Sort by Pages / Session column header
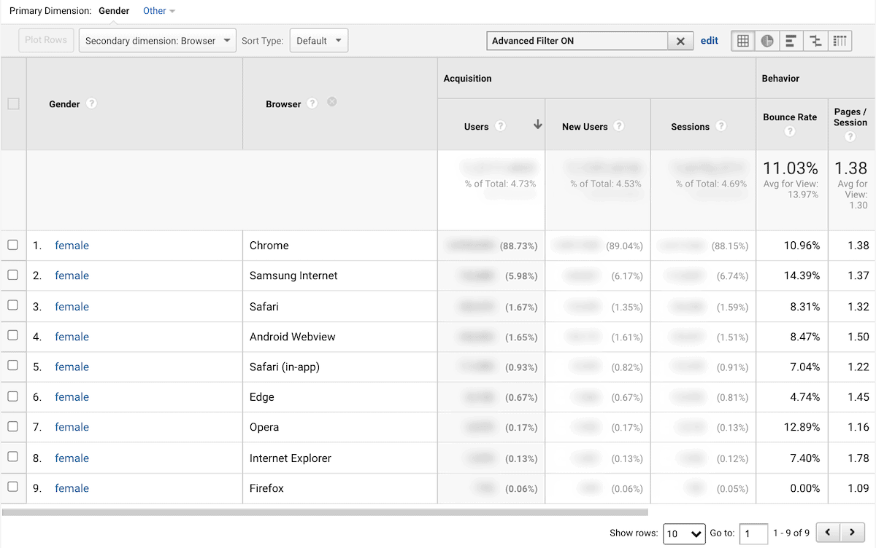 coord(850,117)
